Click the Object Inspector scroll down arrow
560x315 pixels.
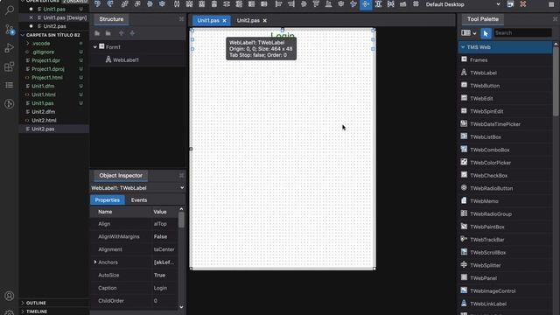[181, 307]
